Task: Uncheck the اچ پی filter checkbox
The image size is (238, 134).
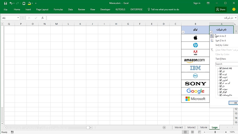Action: click(221, 74)
